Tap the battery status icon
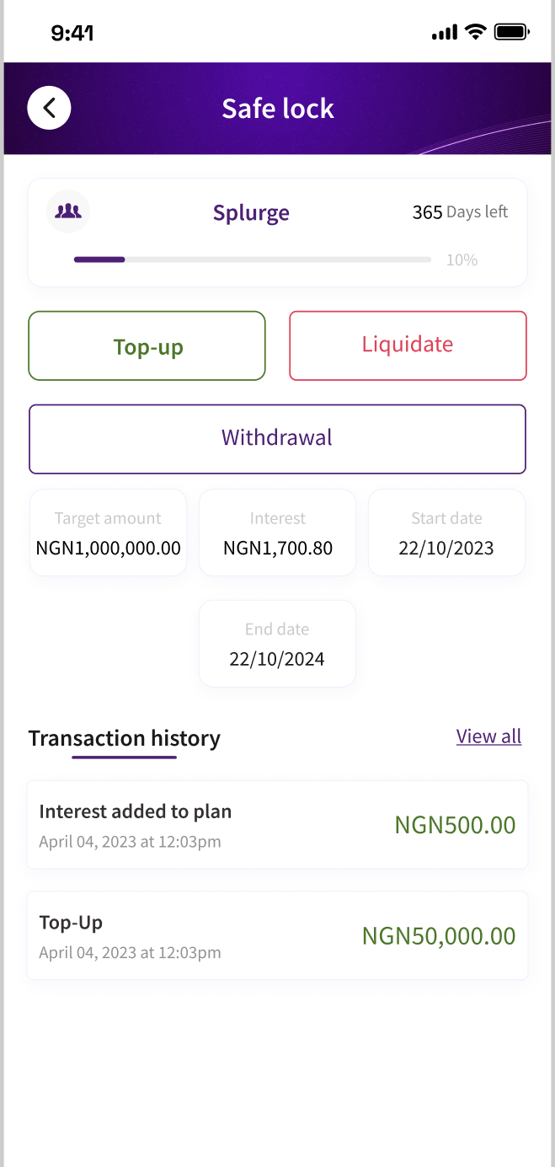Screen dimensions: 555x1167 click(511, 33)
